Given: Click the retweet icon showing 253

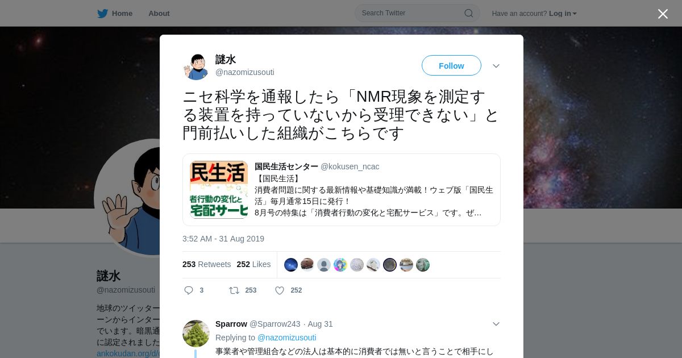Looking at the screenshot, I should (x=234, y=290).
